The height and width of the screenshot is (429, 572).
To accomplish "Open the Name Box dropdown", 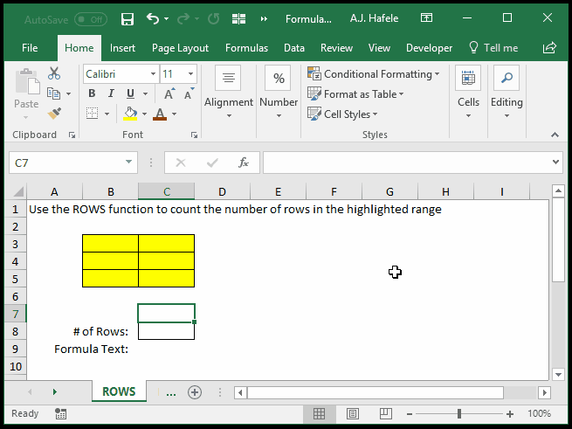I will coord(128,162).
